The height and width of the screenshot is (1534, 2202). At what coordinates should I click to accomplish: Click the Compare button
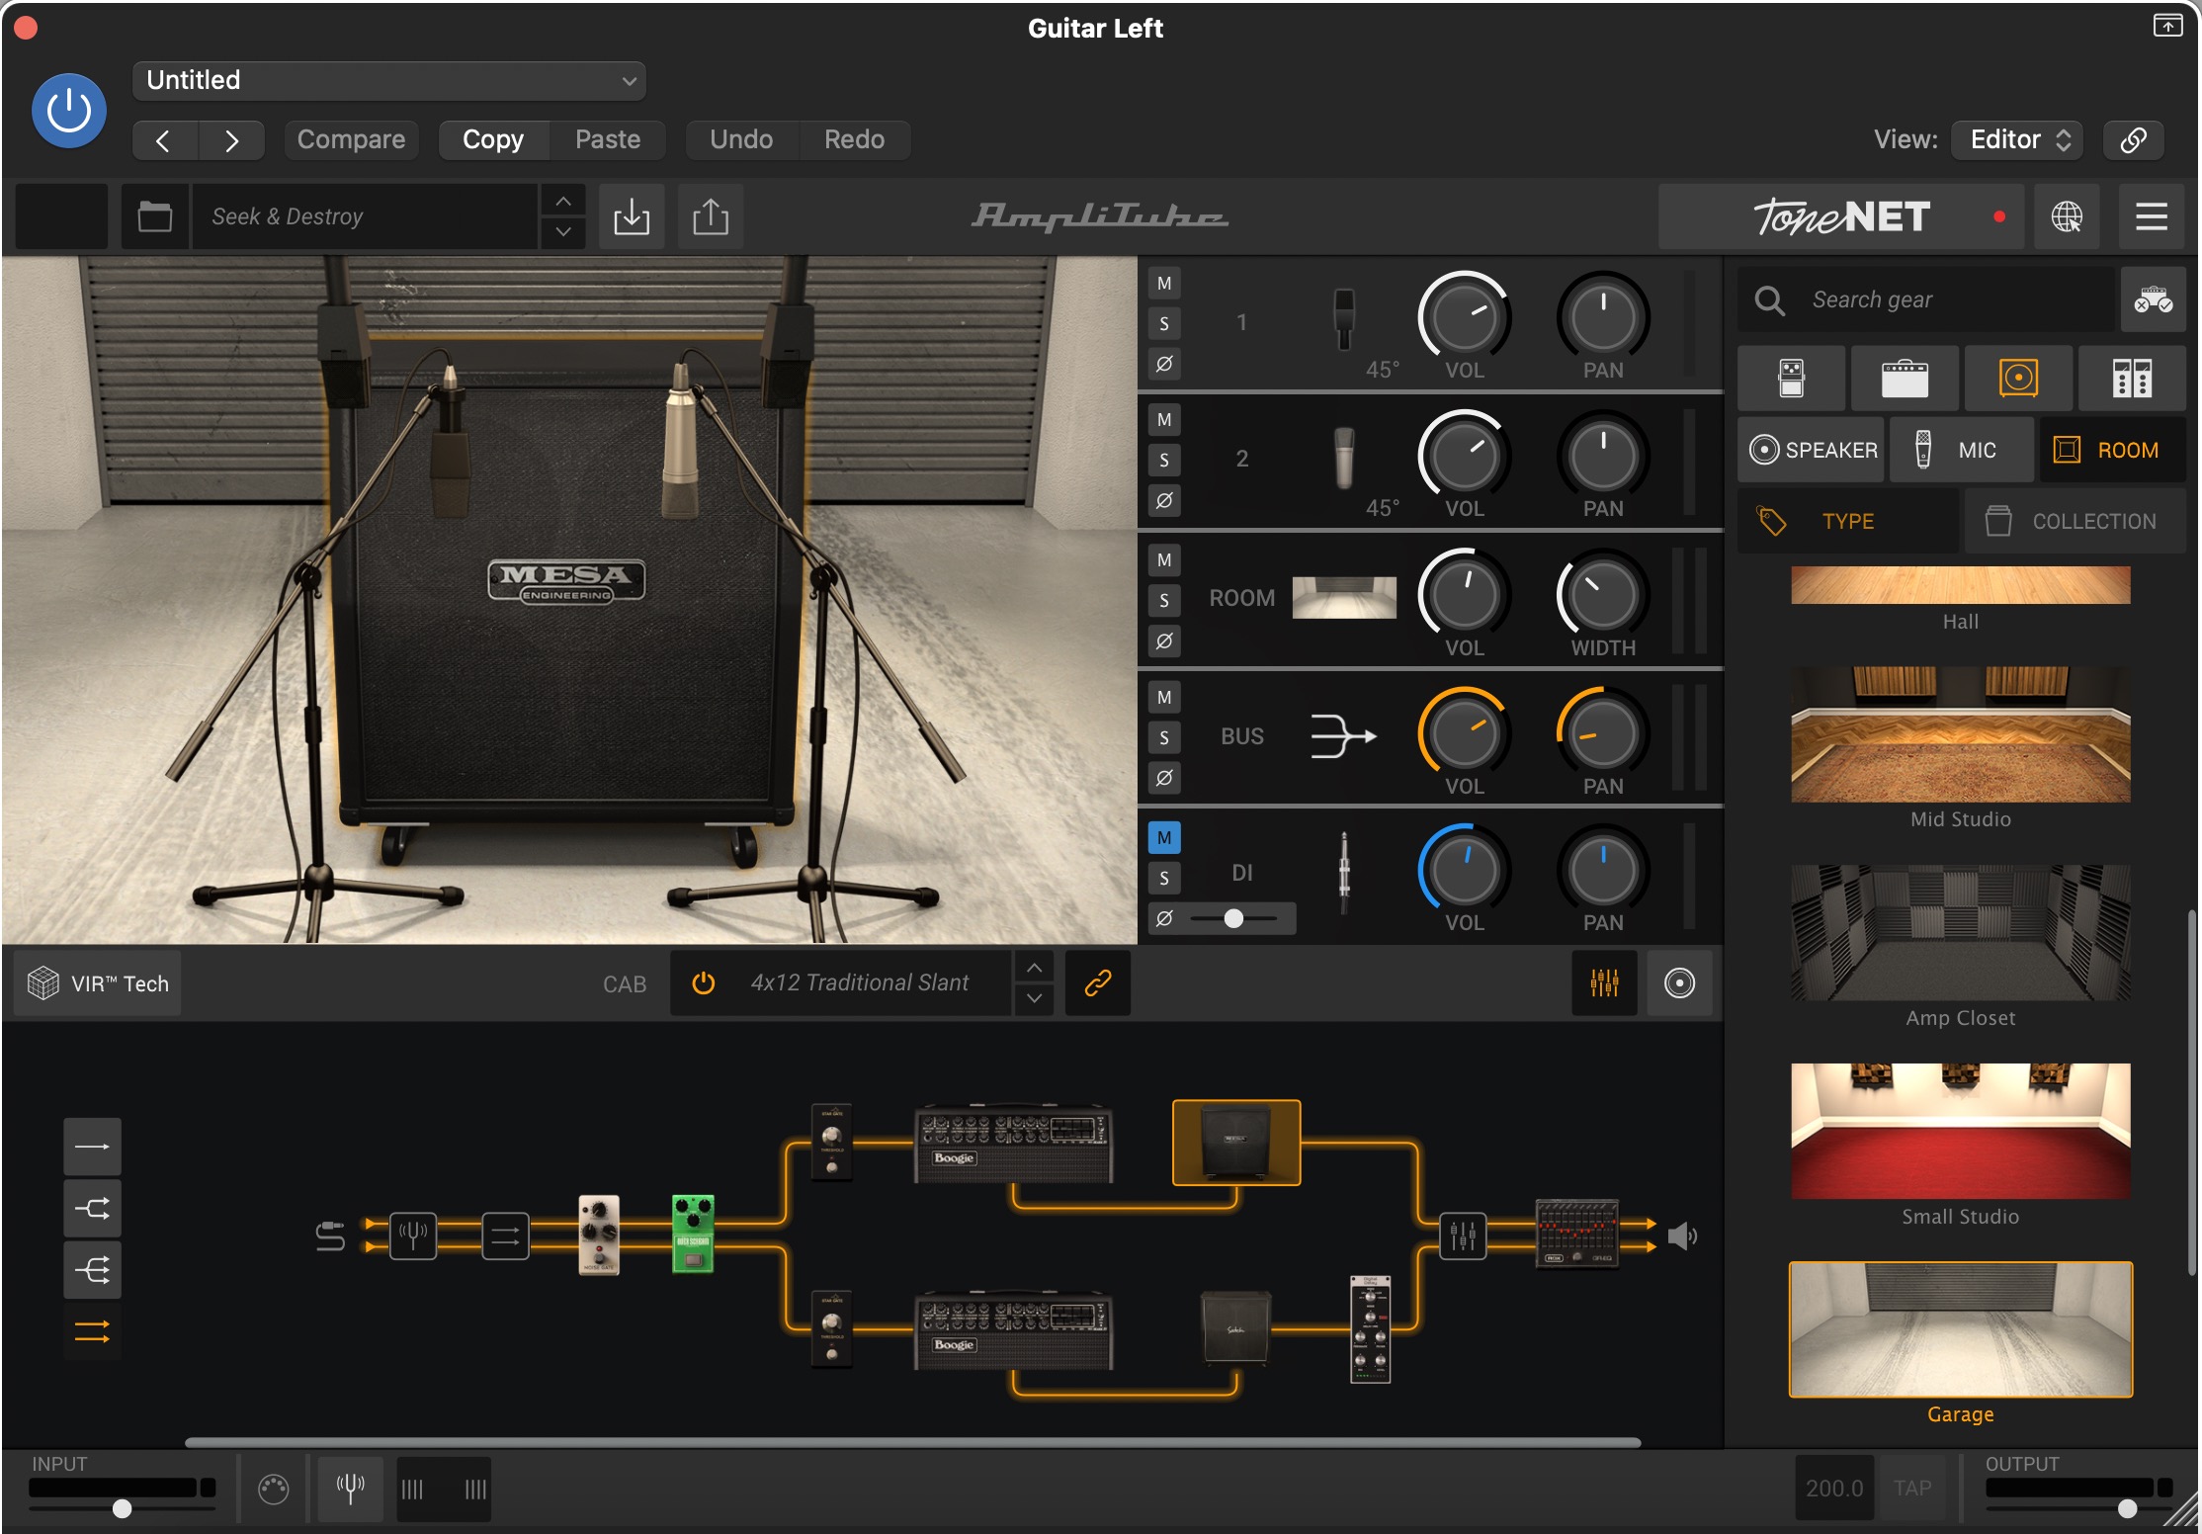pyautogui.click(x=351, y=139)
